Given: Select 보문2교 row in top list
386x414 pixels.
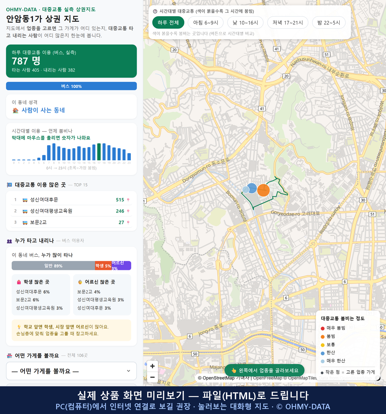Looking at the screenshot, I should click(x=71, y=222).
